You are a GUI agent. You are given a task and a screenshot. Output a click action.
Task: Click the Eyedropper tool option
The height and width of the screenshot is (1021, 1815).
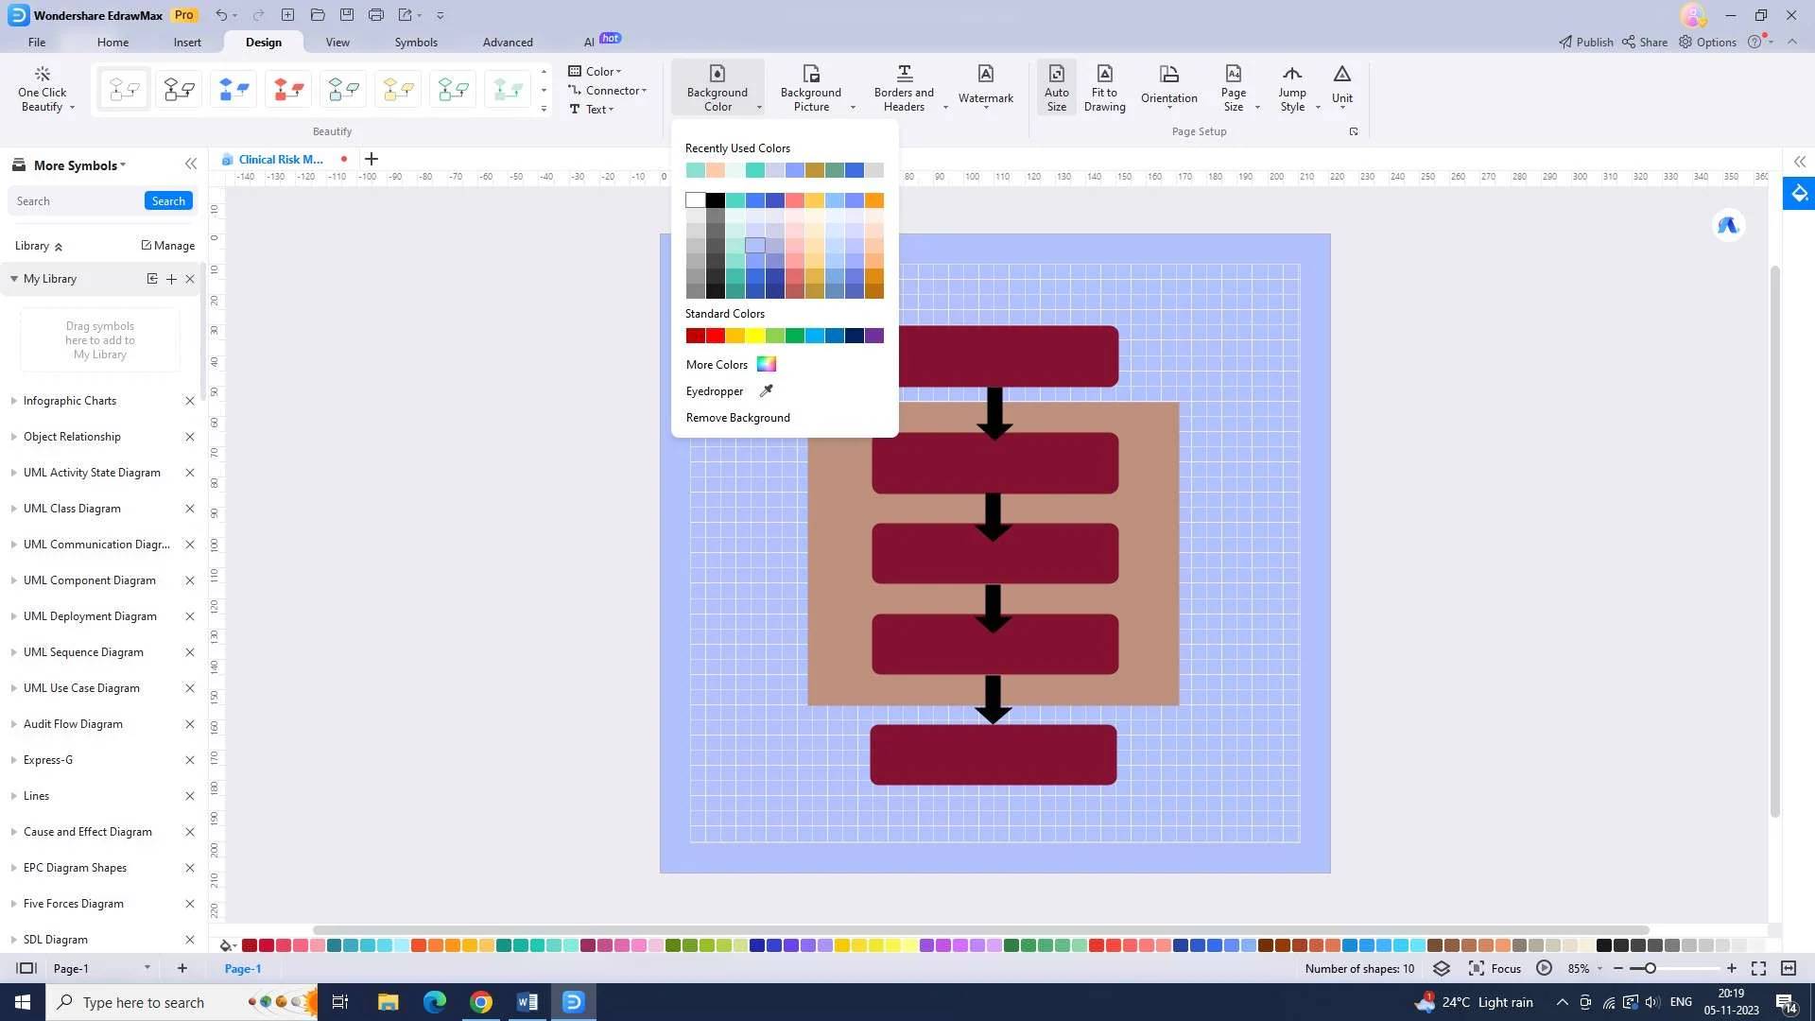point(727,390)
